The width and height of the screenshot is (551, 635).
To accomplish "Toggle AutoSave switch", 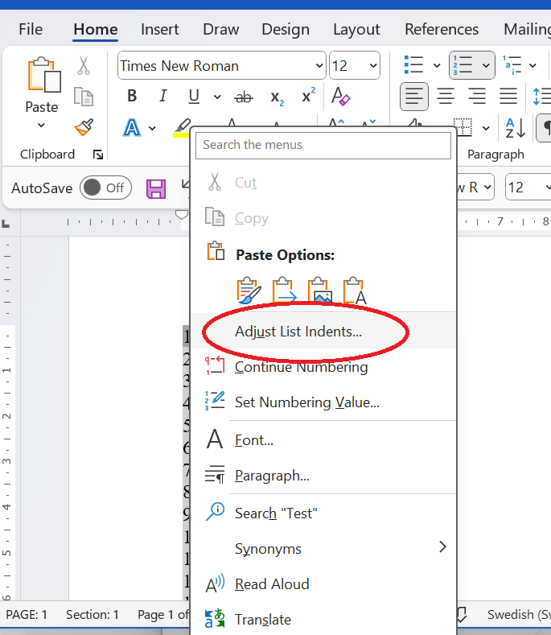I will (105, 188).
